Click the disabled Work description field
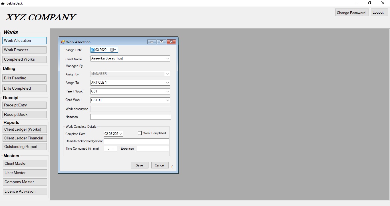390x206 pixels. (131, 109)
